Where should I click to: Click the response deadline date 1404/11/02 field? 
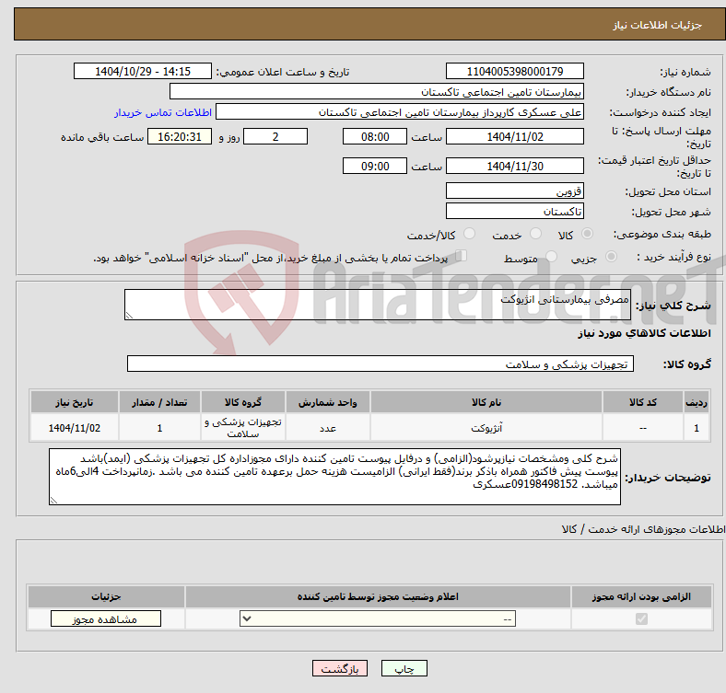point(514,136)
